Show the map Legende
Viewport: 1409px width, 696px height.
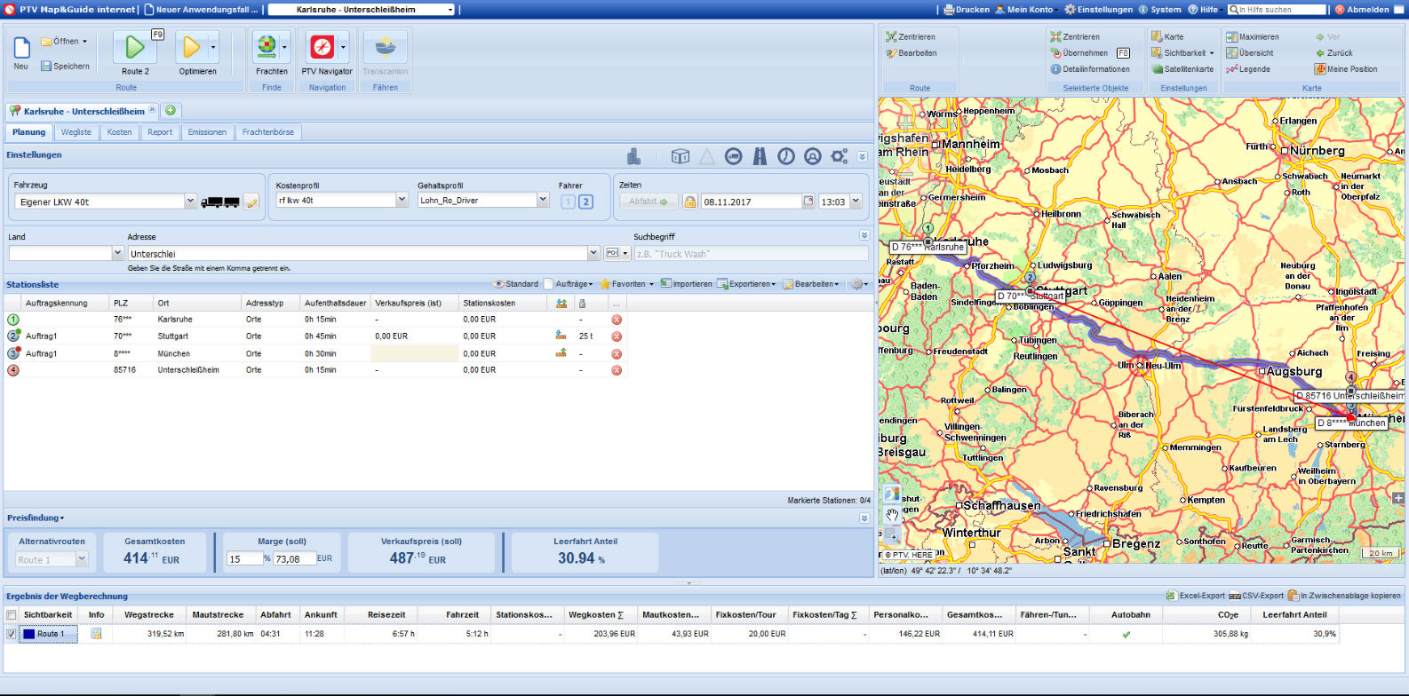(1248, 69)
